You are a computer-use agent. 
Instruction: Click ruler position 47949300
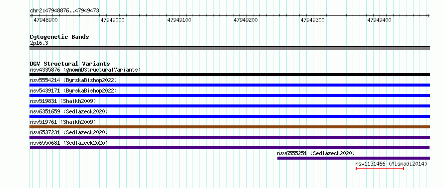(313, 20)
